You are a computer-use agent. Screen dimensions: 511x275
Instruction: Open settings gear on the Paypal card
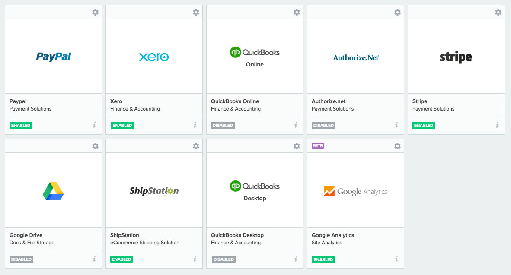tap(95, 13)
